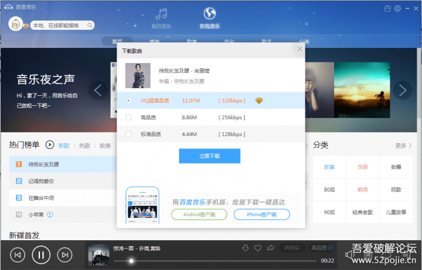Open the 高品质 quality dropdown in player
The width and height of the screenshot is (422, 270).
click(322, 247)
